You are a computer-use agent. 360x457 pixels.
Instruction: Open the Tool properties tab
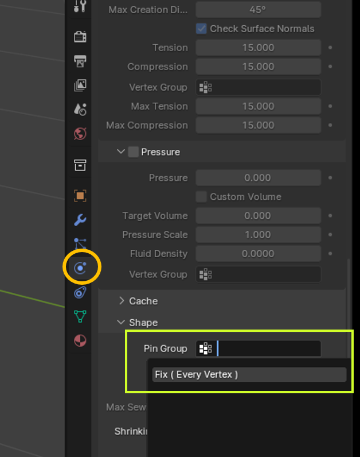(80, 6)
